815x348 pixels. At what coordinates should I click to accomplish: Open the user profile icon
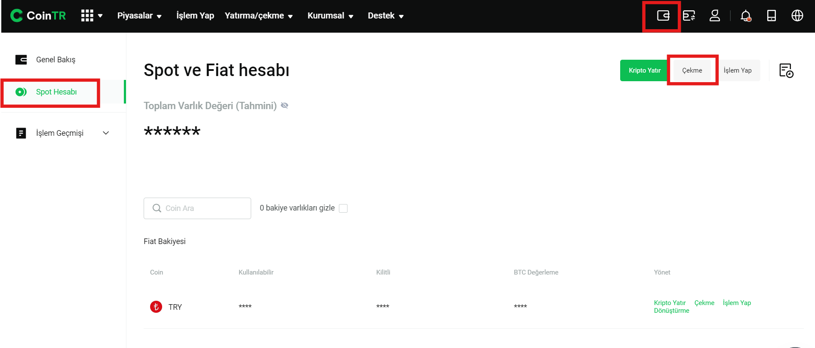715,16
